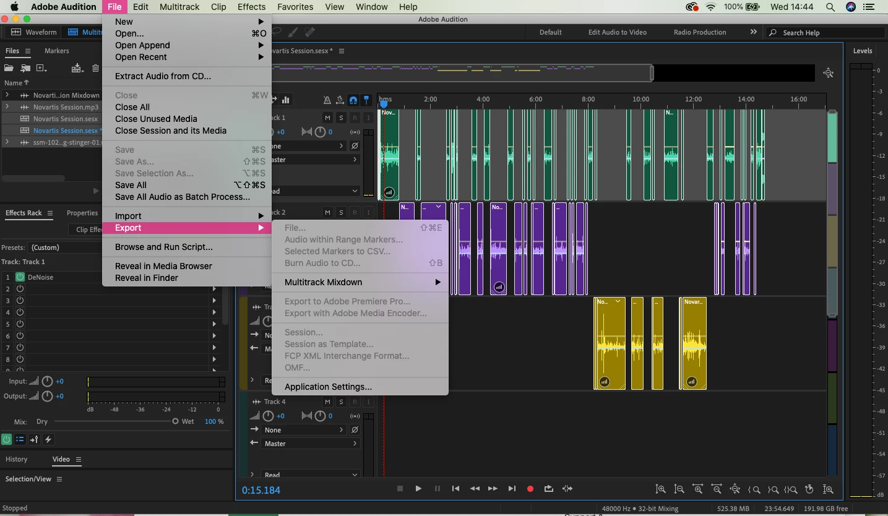The height and width of the screenshot is (516, 888).
Task: Click the Zoom In Time icon
Action: (x=698, y=489)
